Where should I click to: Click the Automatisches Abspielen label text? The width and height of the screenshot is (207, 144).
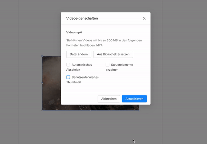point(81,65)
